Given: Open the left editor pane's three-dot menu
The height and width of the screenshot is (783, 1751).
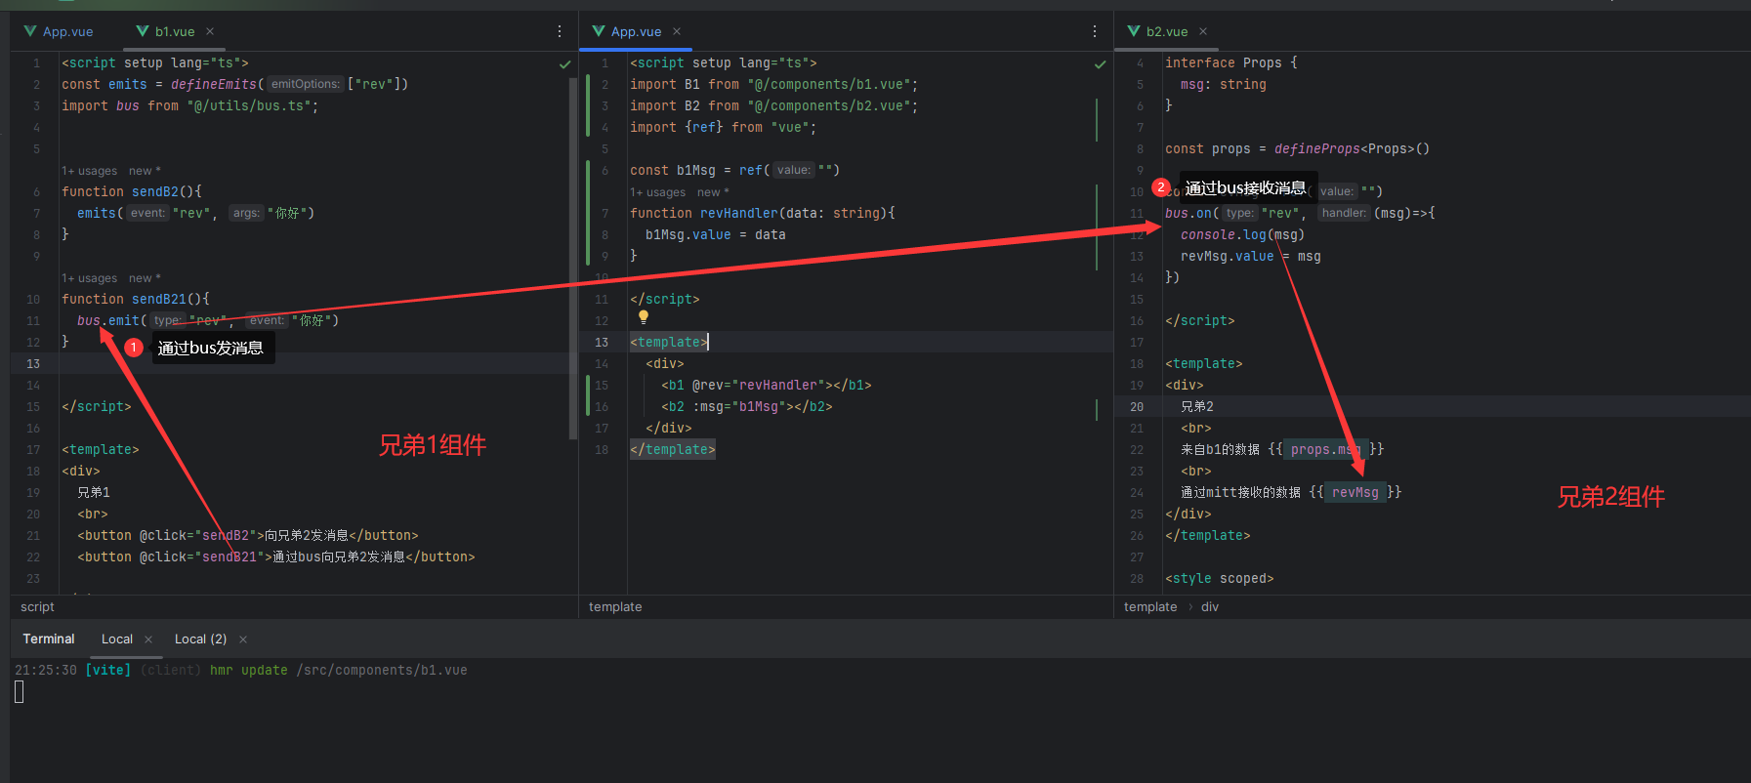Looking at the screenshot, I should point(560,31).
